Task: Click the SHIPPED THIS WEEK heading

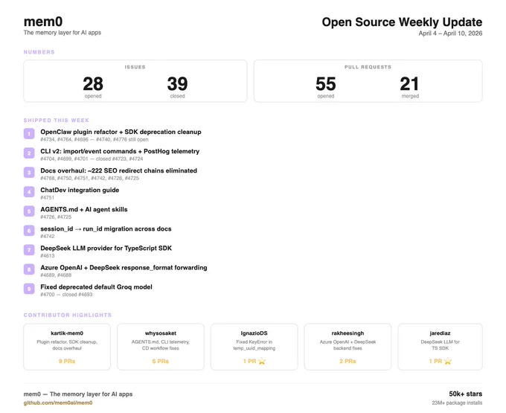Action: click(56, 121)
